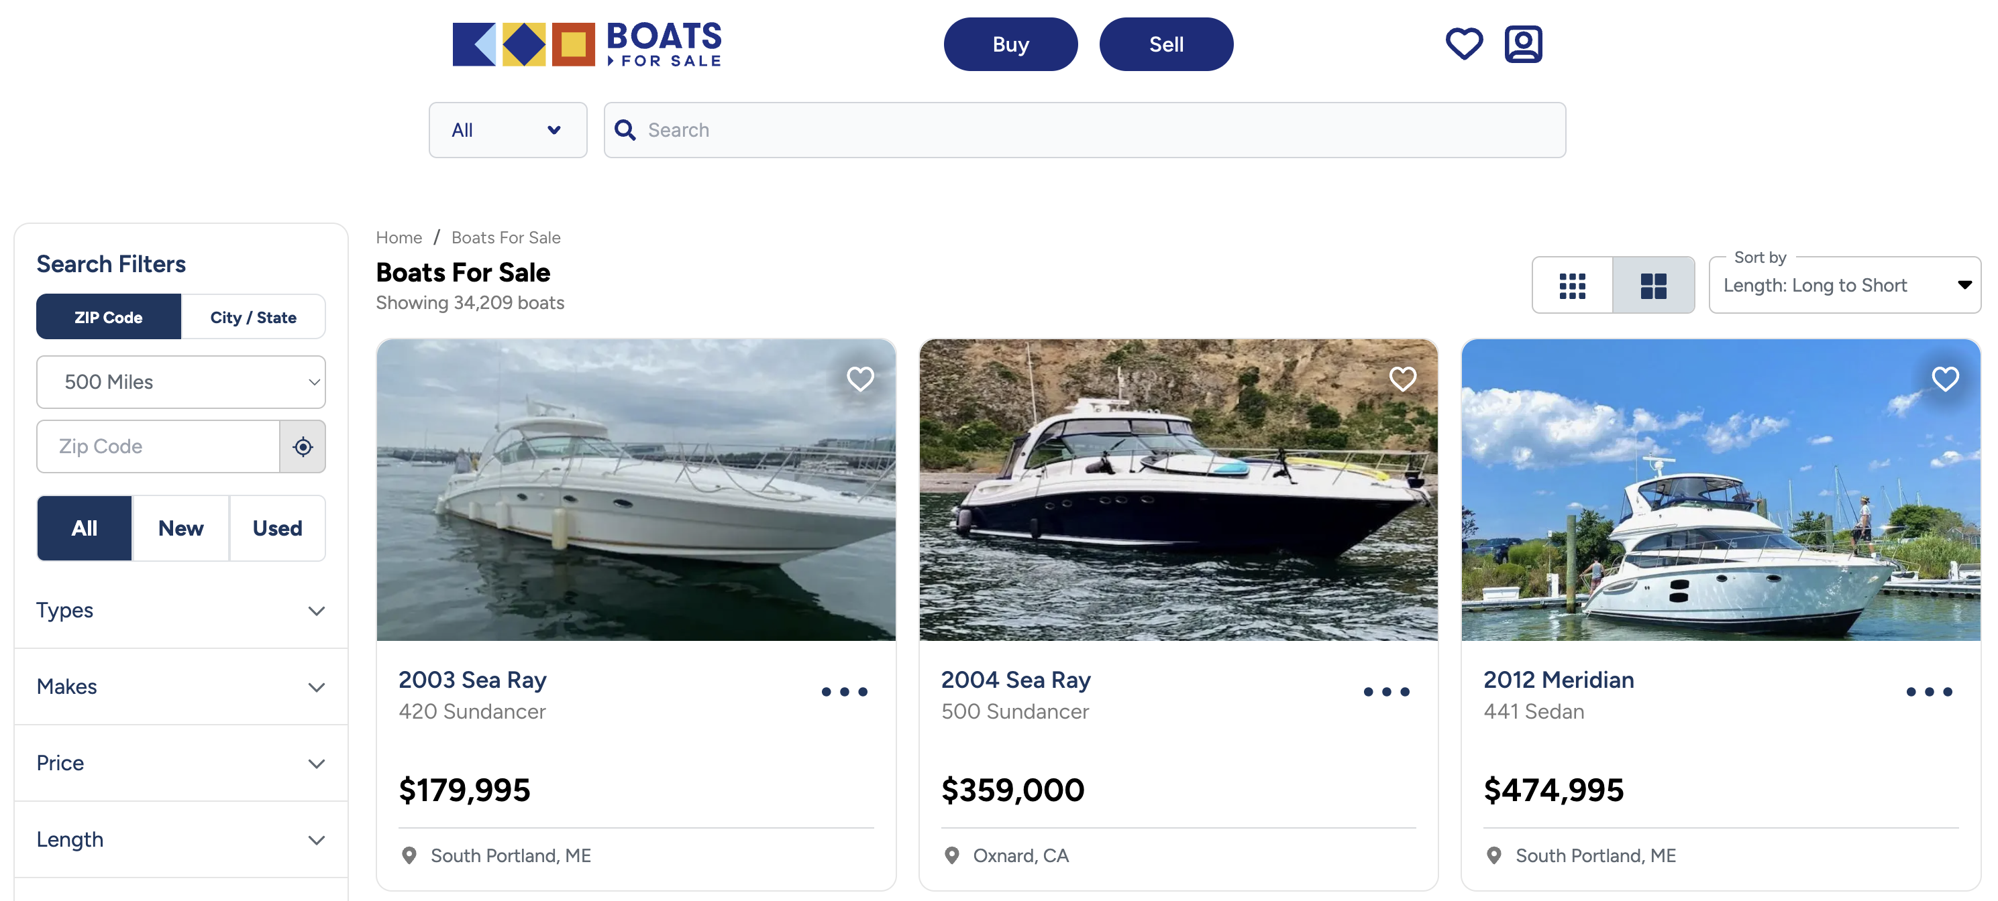Open more options dots for 2004 Sea Ray
Viewport: 1998px width, 901px height.
tap(1386, 691)
